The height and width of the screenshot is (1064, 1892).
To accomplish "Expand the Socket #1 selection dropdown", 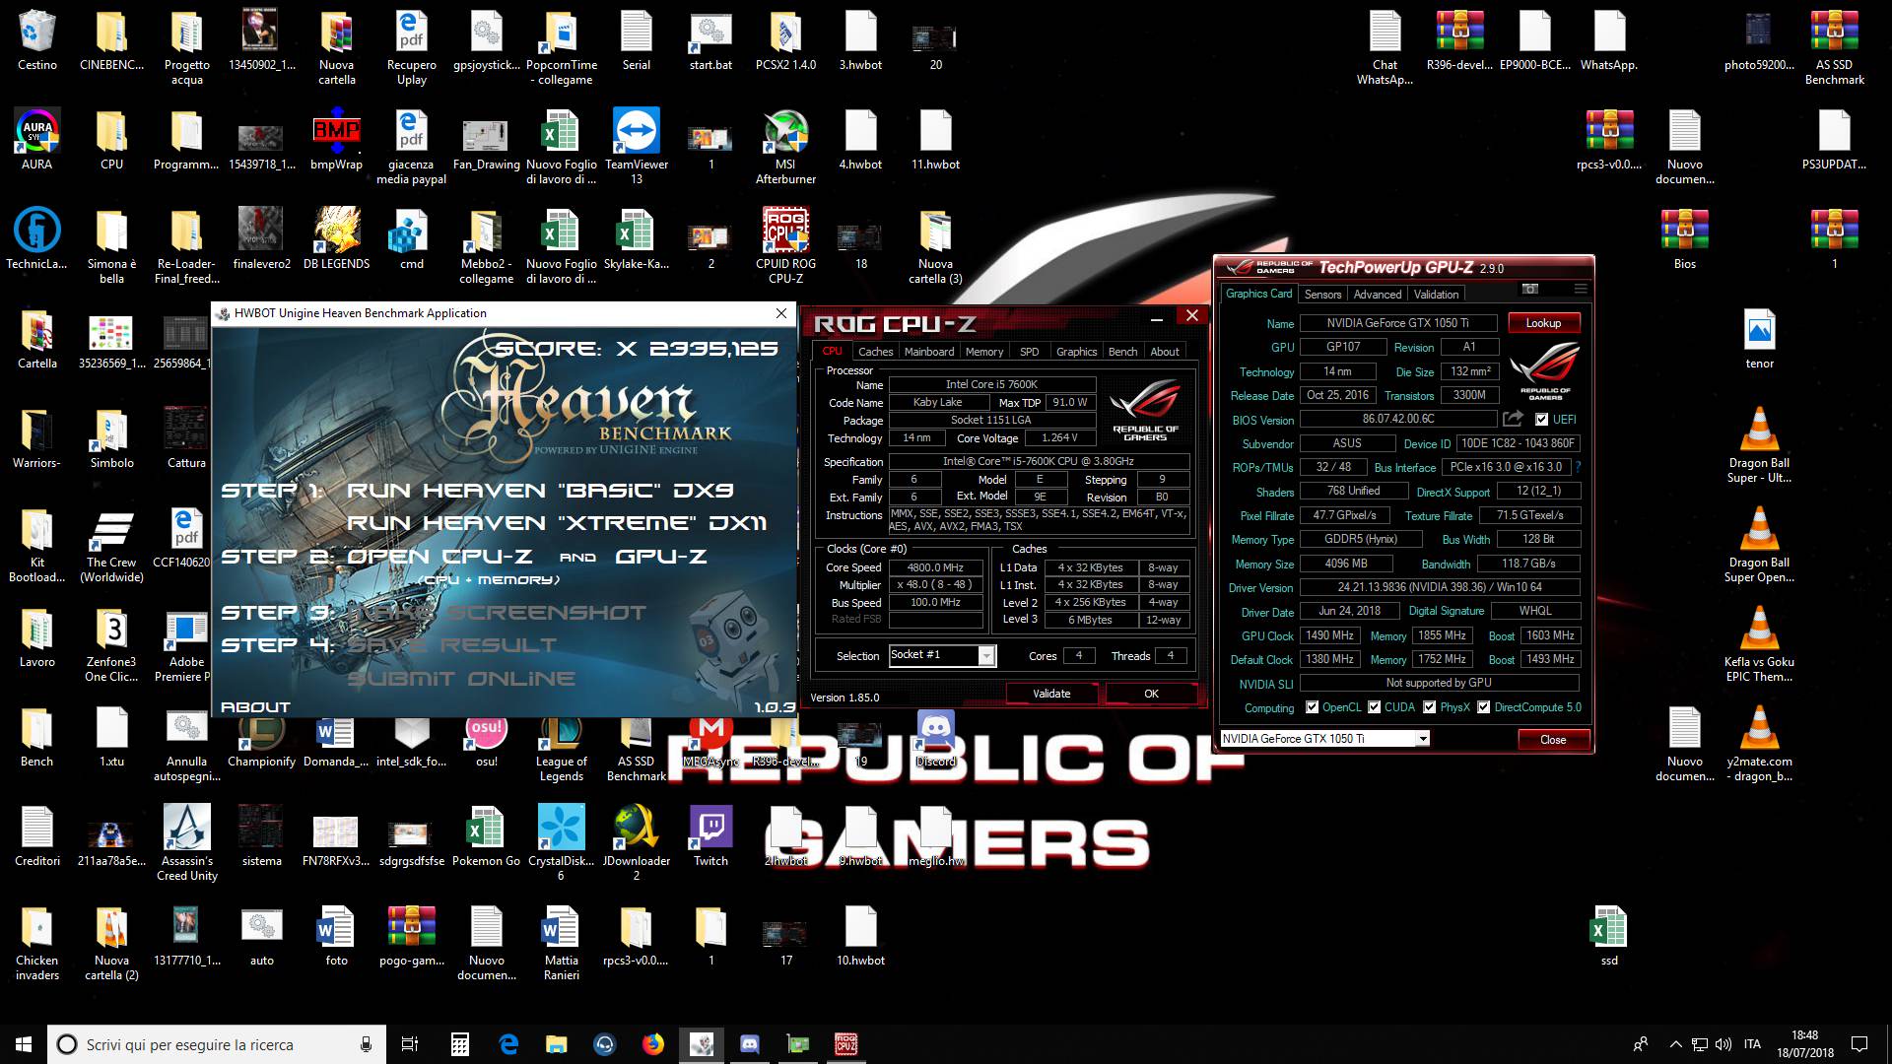I will tap(985, 656).
